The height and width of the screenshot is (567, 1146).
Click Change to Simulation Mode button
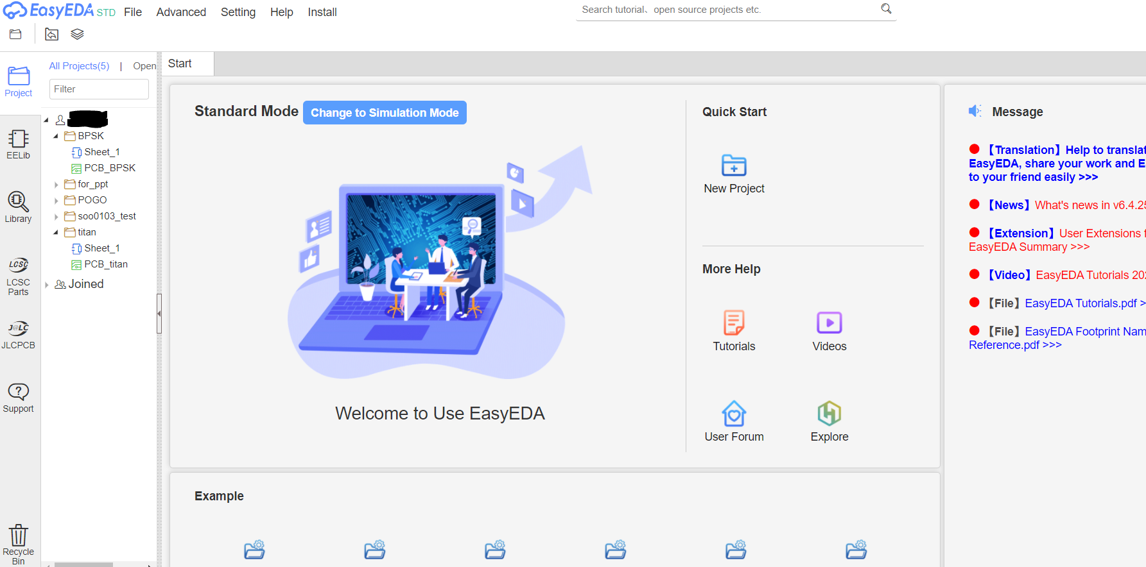tap(385, 113)
